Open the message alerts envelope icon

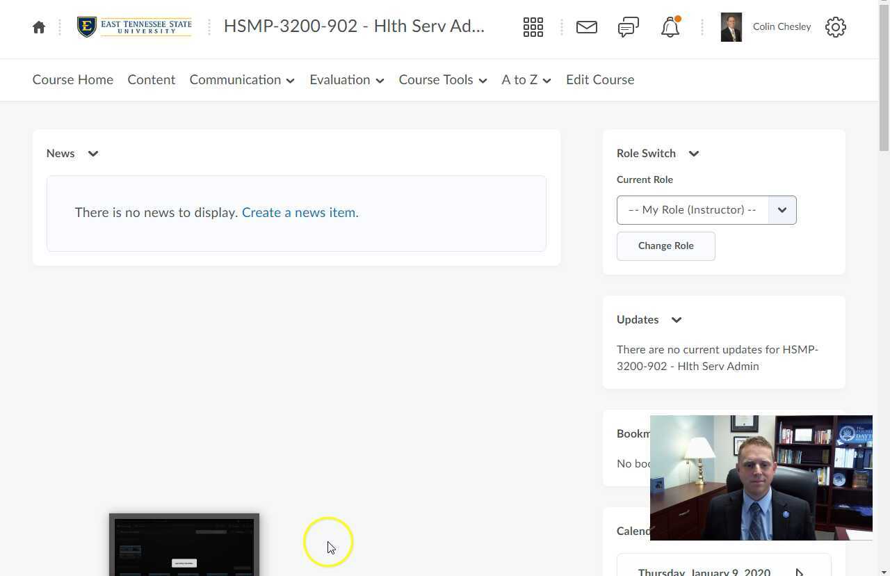[x=586, y=27]
